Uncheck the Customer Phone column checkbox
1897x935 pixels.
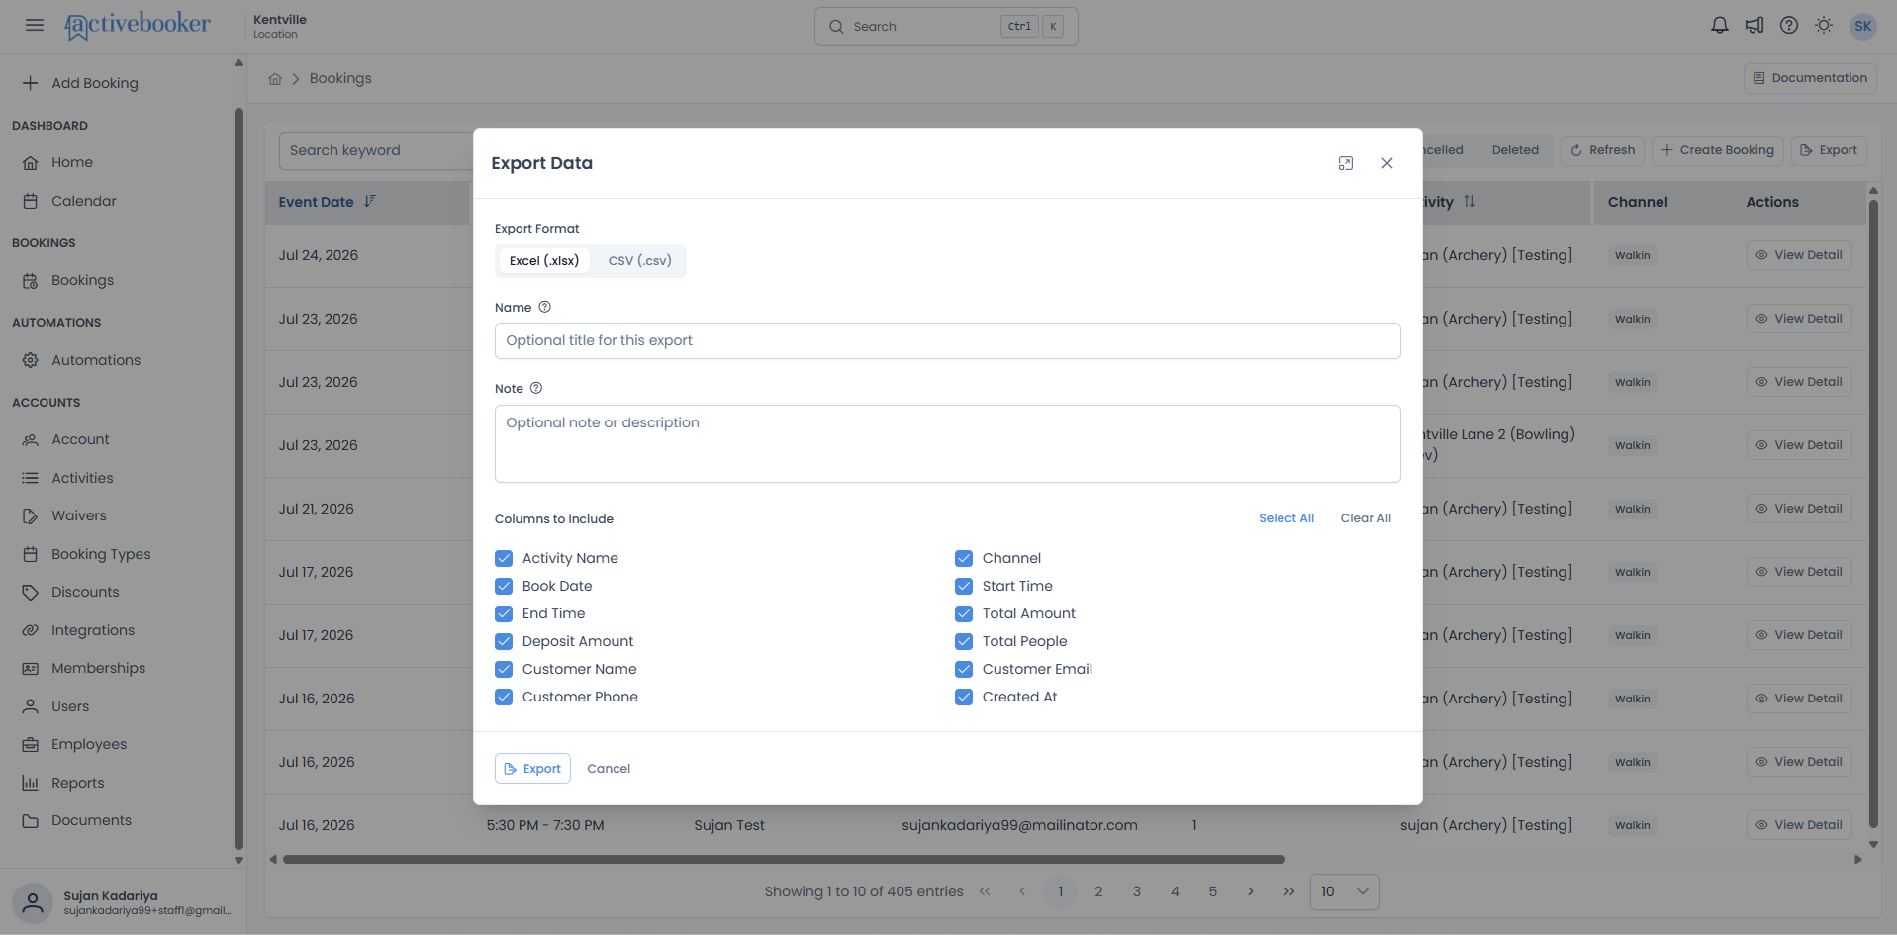[504, 697]
